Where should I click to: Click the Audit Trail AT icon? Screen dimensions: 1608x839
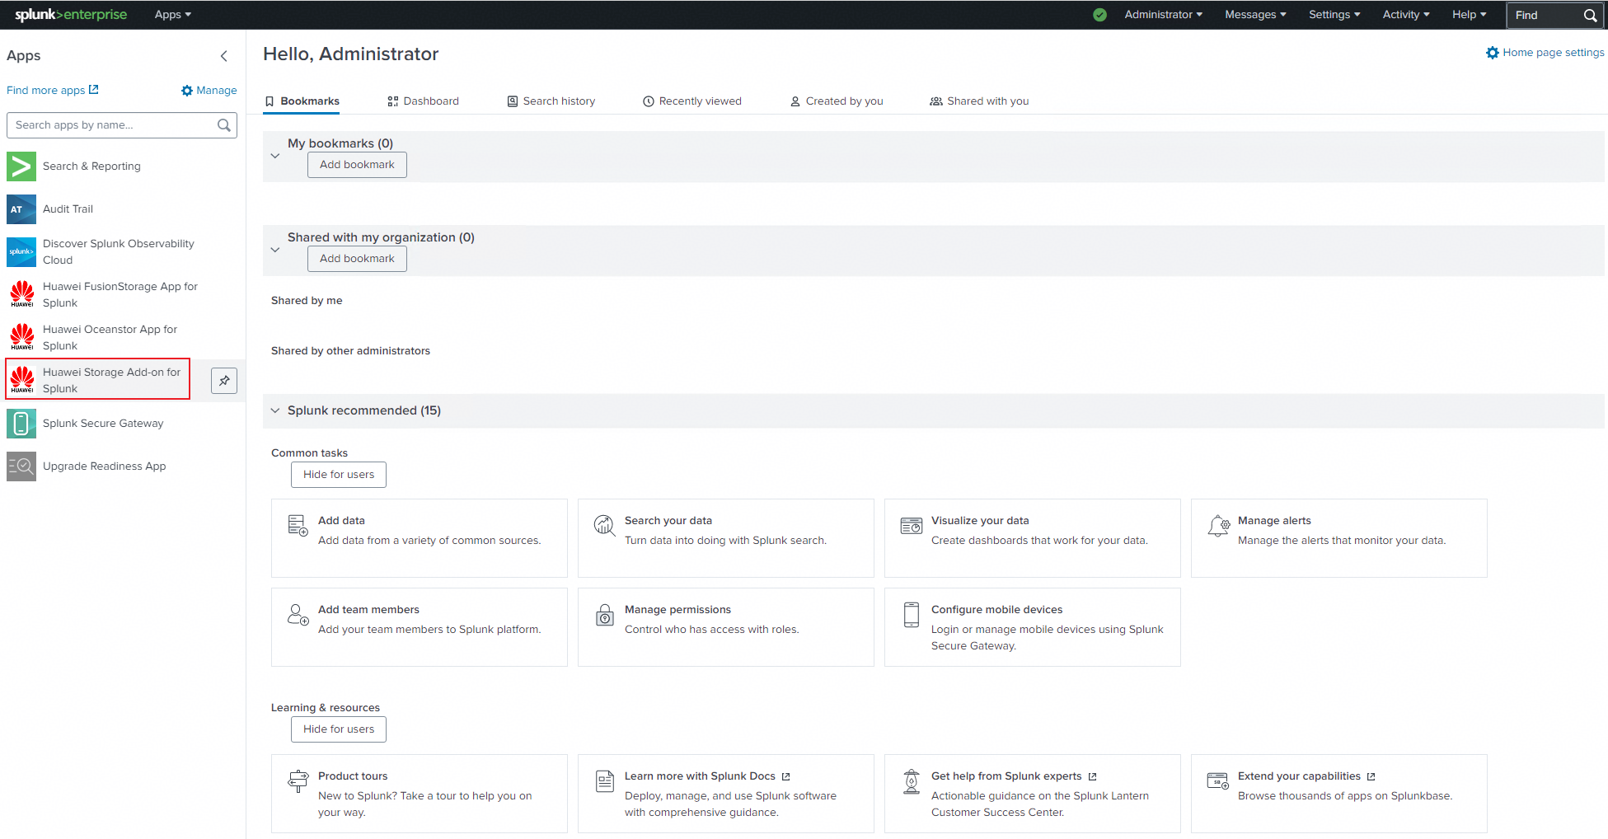click(x=21, y=209)
